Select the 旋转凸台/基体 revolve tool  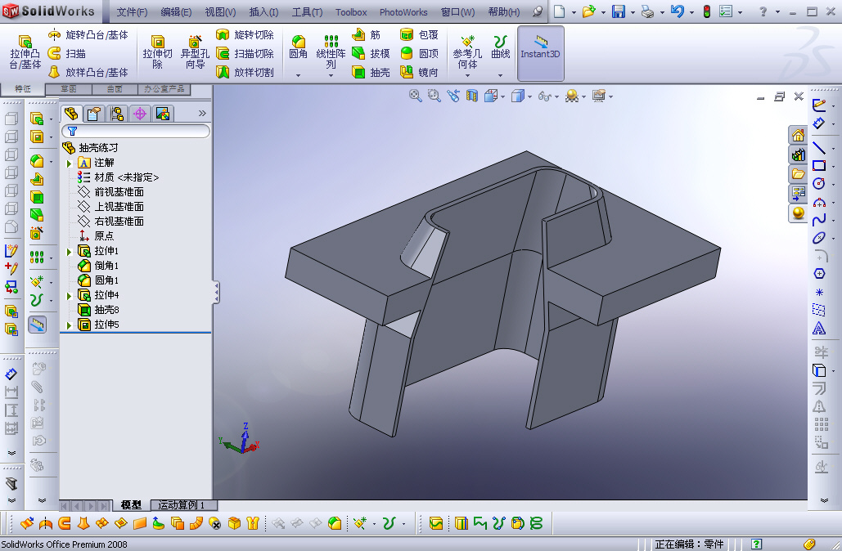88,35
